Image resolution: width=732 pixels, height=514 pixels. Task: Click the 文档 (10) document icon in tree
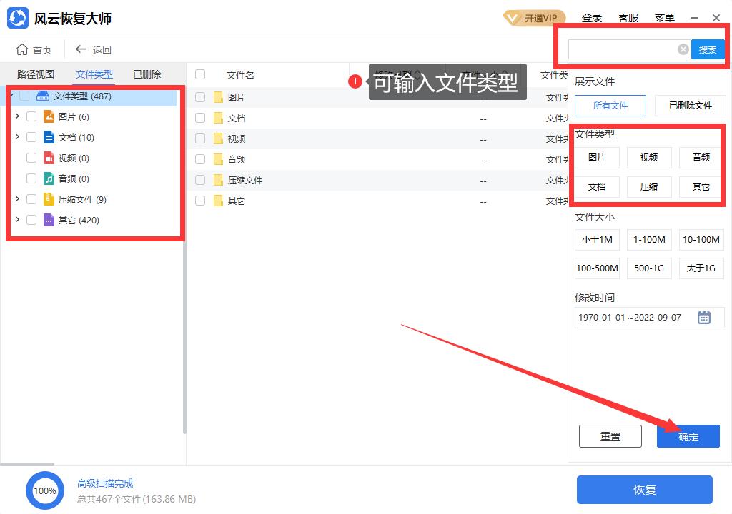tap(49, 137)
